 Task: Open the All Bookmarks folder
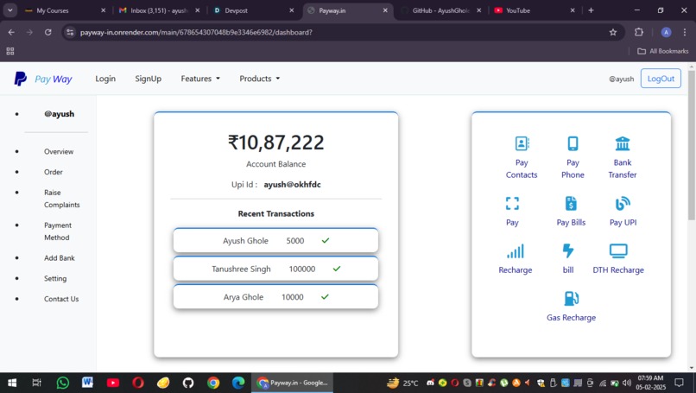662,51
